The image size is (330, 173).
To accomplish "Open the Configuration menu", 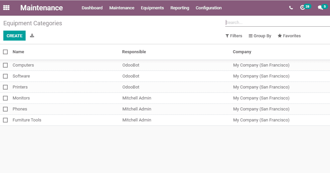I will [209, 8].
